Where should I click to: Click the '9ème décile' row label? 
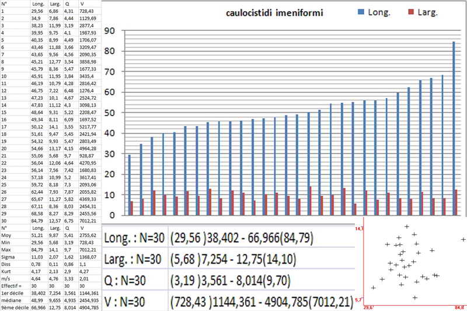coord(14,306)
